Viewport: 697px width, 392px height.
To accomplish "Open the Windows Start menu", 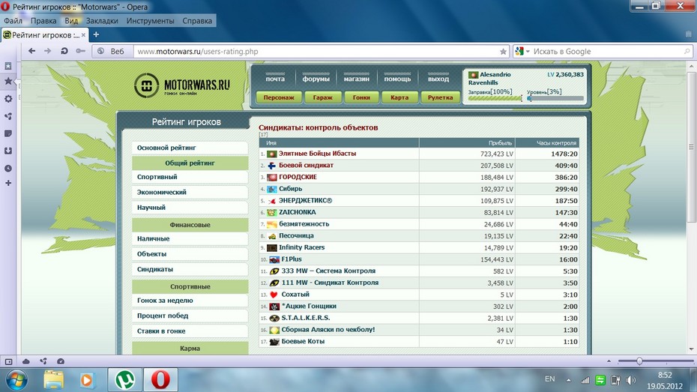I will click(x=16, y=380).
